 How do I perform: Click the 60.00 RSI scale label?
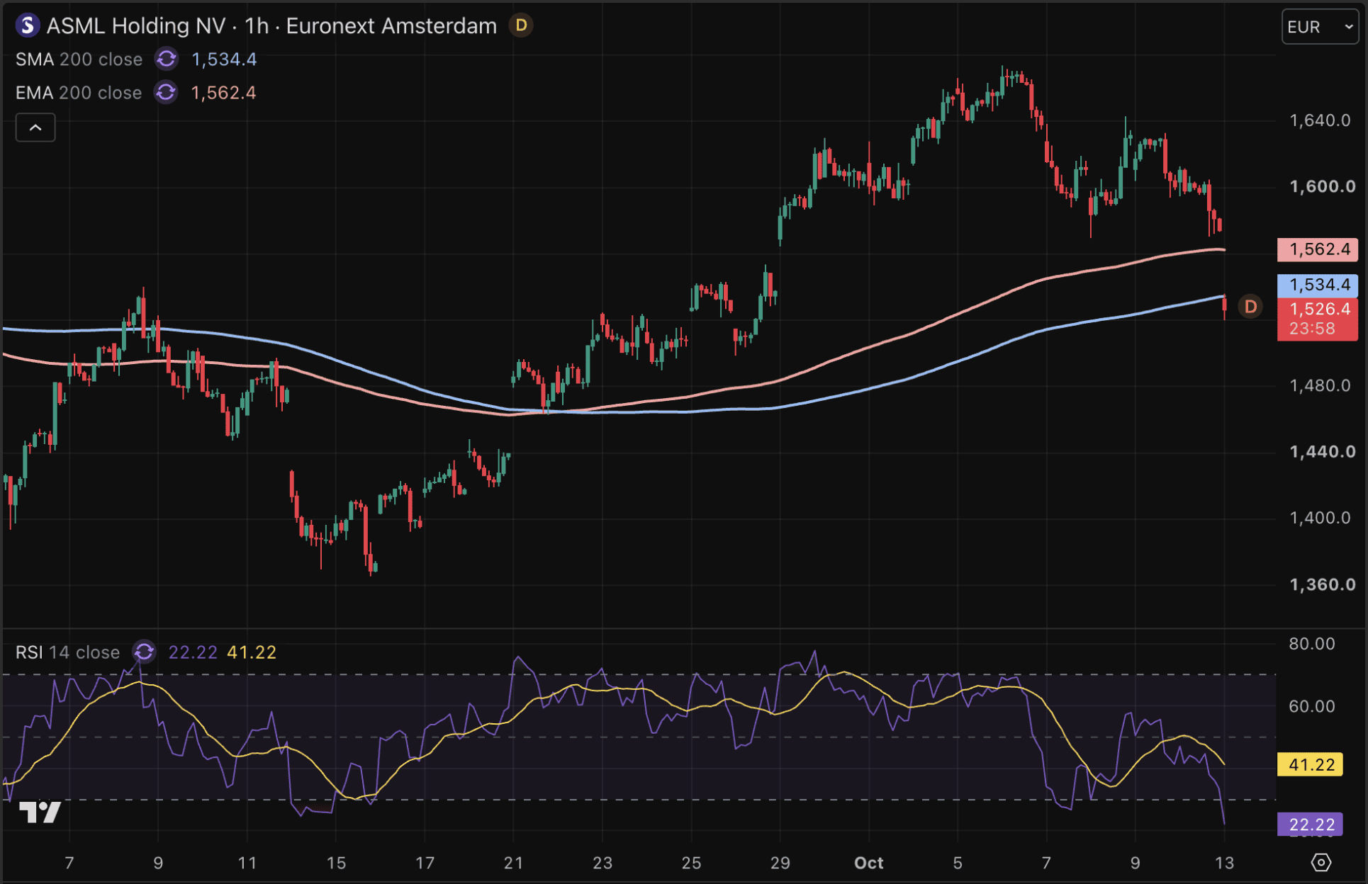pyautogui.click(x=1311, y=706)
